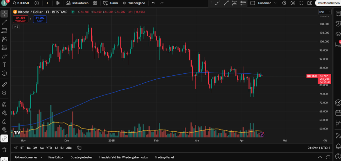The width and height of the screenshot is (341, 161).
Task: Toggle magnet mode for drawings
Action: [x=4, y=104]
